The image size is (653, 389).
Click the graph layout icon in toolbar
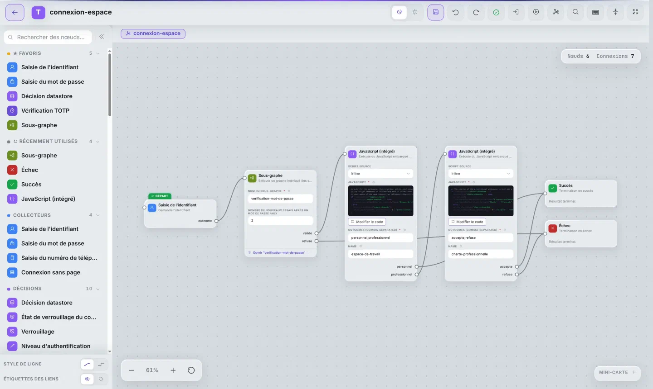coord(556,12)
